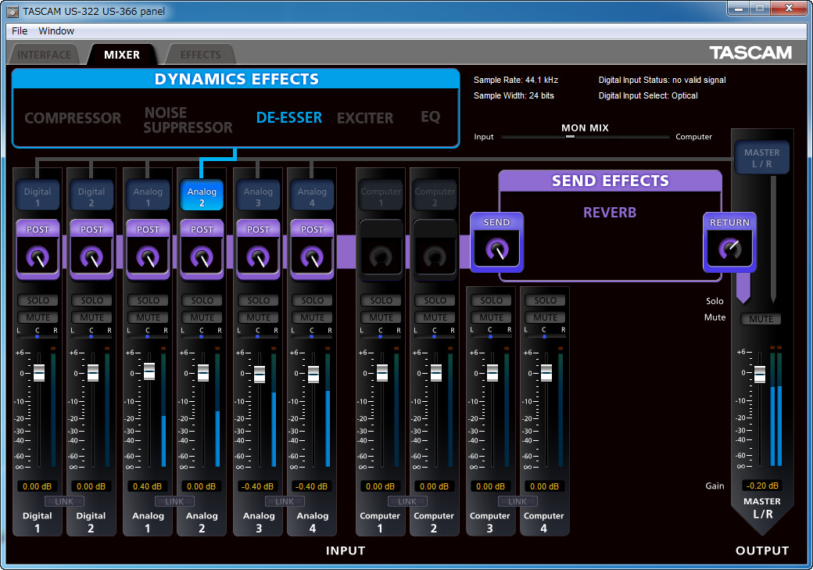
Task: Mute the Master L/R output
Action: [x=761, y=319]
